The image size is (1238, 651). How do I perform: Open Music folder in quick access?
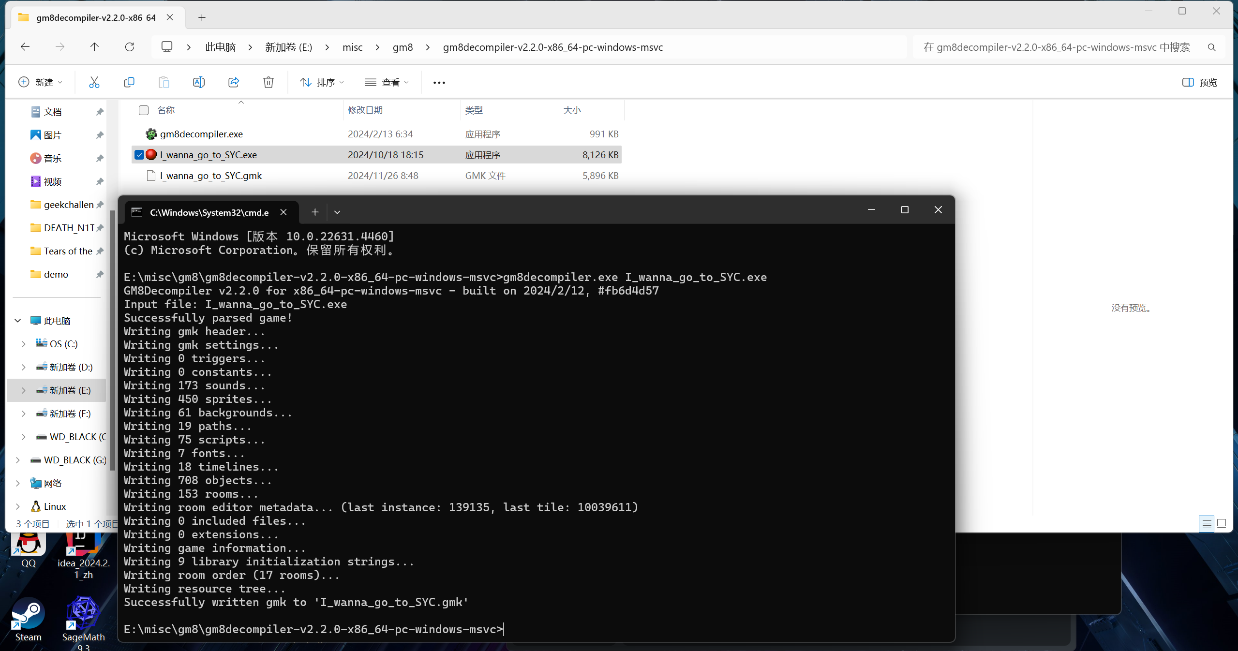[53, 158]
